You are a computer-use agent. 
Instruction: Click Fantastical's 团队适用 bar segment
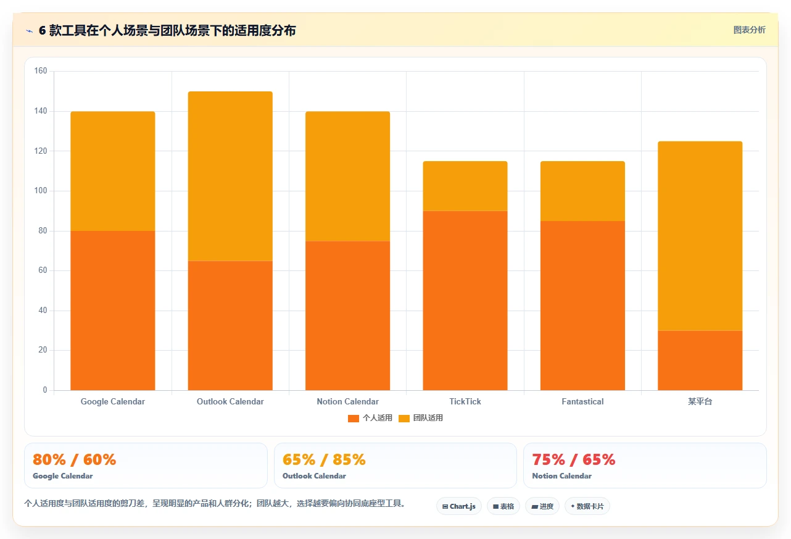(x=582, y=191)
